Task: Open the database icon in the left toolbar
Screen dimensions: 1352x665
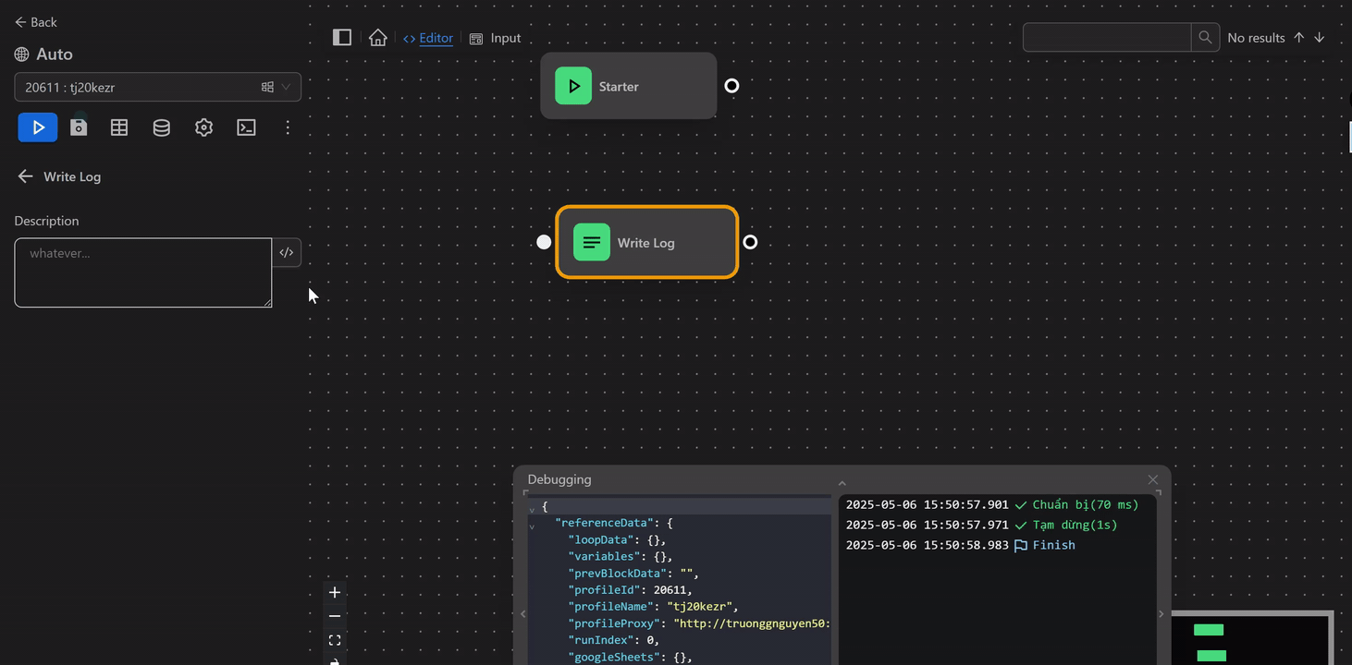Action: pyautogui.click(x=161, y=127)
